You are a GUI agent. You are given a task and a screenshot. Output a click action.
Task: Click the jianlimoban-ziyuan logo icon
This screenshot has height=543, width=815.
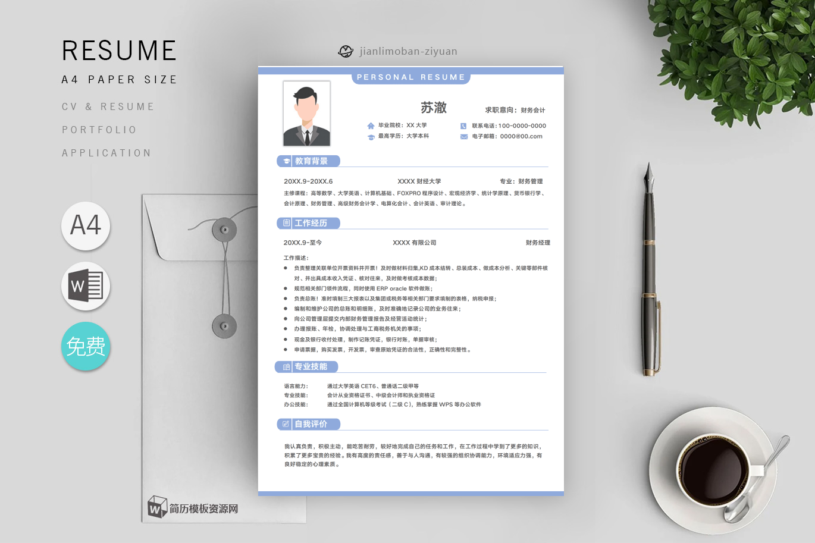pos(346,51)
